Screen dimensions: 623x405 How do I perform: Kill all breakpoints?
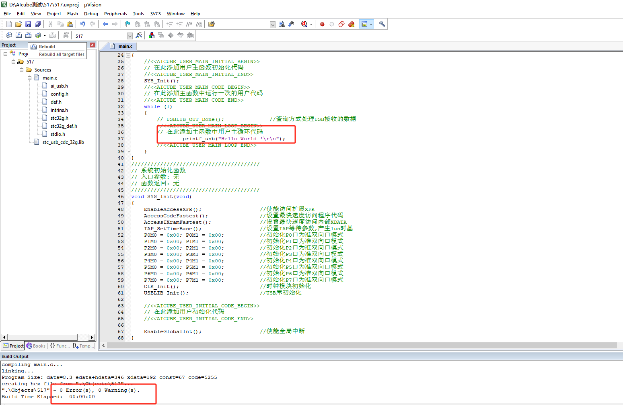tap(351, 24)
